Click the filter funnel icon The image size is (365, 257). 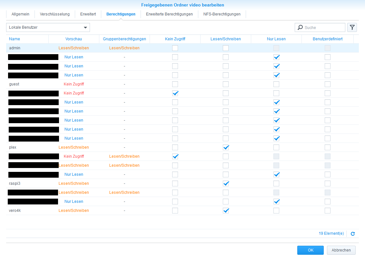(352, 27)
